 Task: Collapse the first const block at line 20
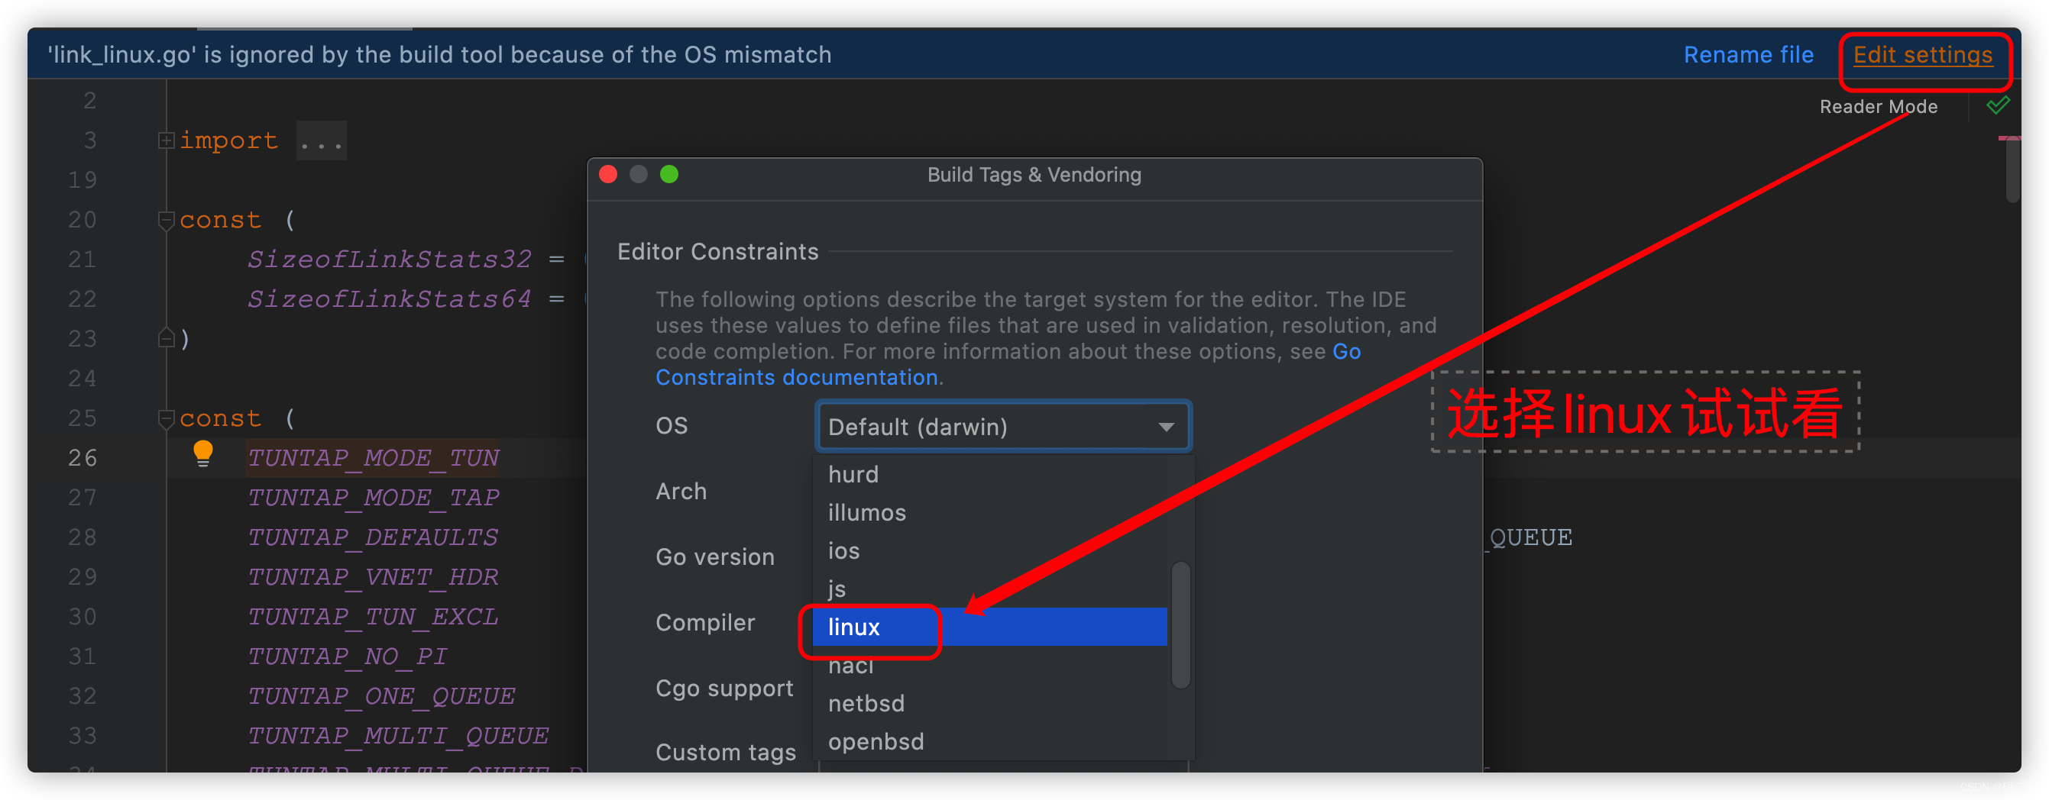coord(166,220)
